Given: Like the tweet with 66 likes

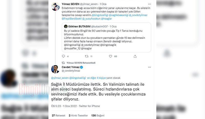Looking at the screenshot, I should 110,56.
